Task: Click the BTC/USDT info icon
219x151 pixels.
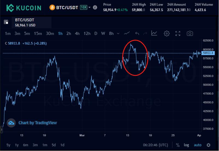Action: (x=95, y=7)
